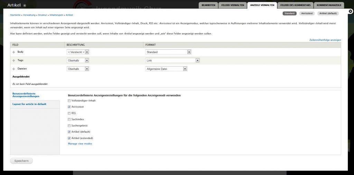The width and height of the screenshot is (354, 175).
Task: Click drag handle icon for Tags row
Action: point(14,60)
